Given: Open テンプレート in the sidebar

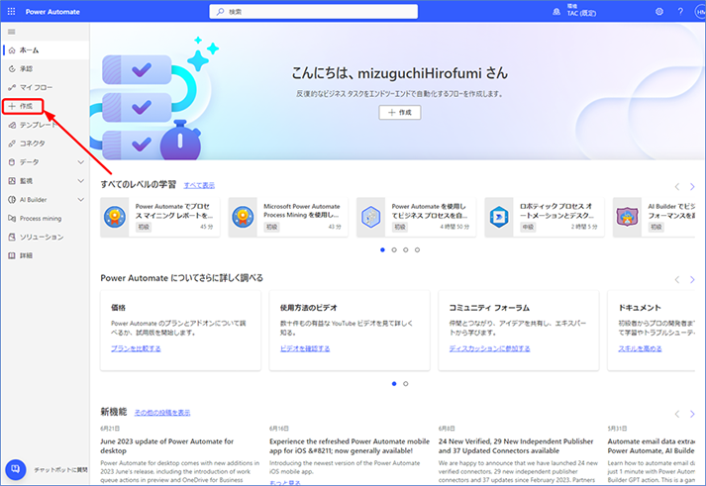Looking at the screenshot, I should click(45, 125).
